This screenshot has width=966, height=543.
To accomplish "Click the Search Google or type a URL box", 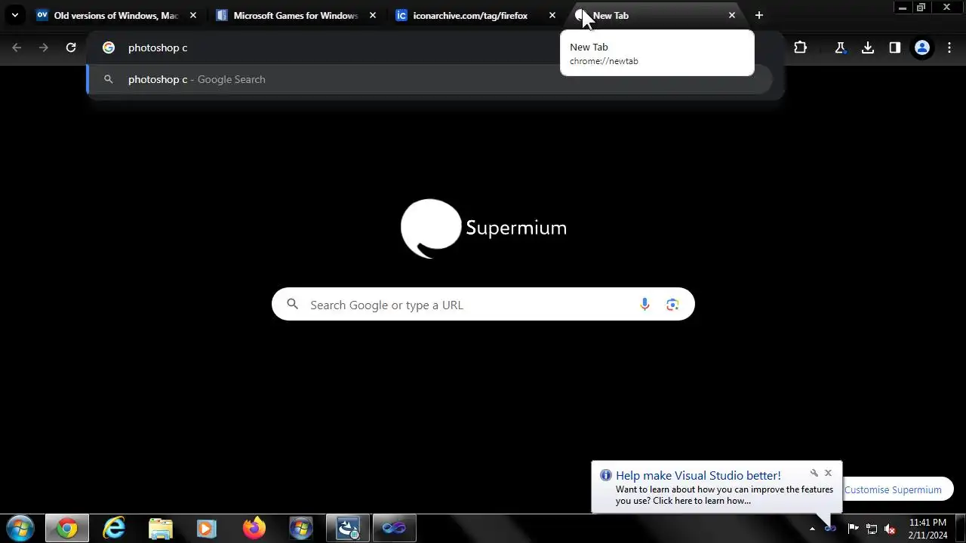I will (x=483, y=305).
